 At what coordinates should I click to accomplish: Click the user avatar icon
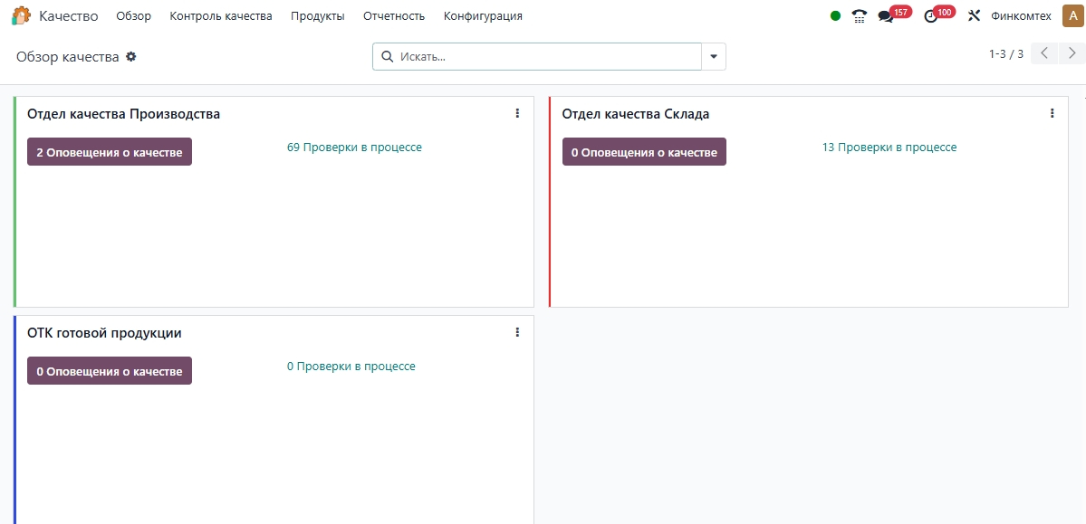pyautogui.click(x=1072, y=15)
